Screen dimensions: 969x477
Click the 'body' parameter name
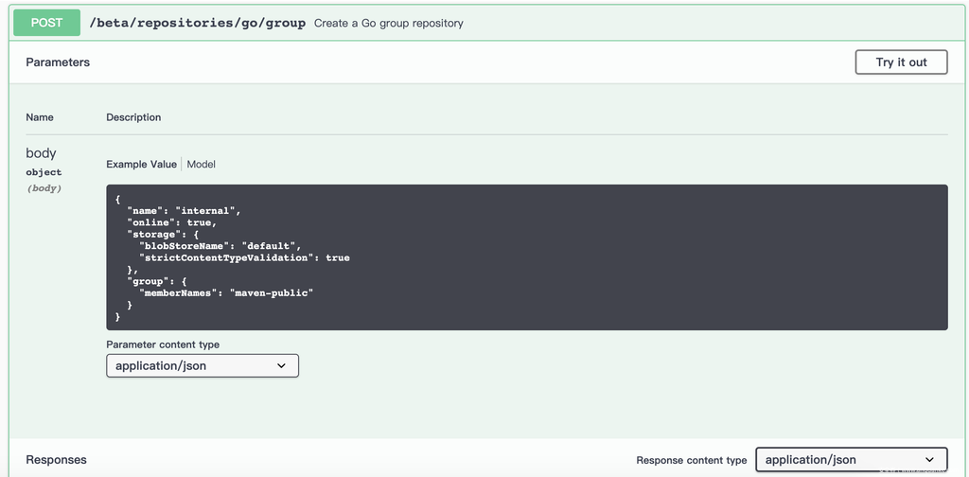[x=41, y=153]
